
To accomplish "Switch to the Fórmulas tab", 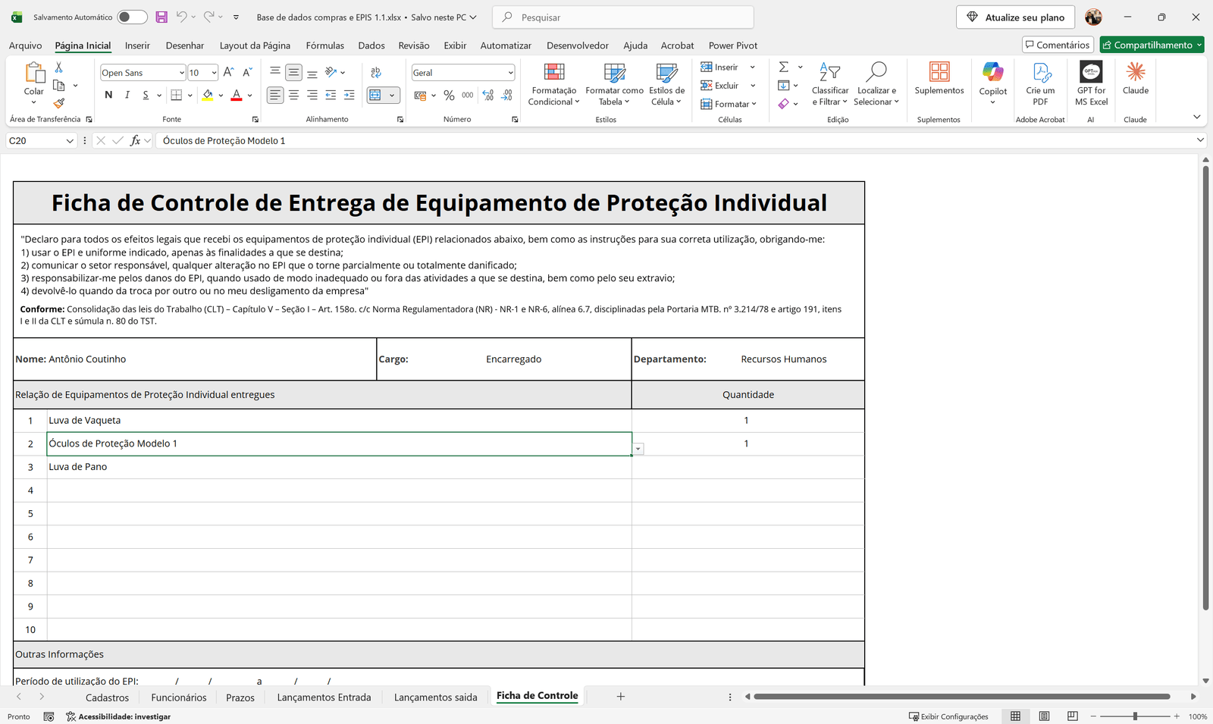I will [324, 45].
